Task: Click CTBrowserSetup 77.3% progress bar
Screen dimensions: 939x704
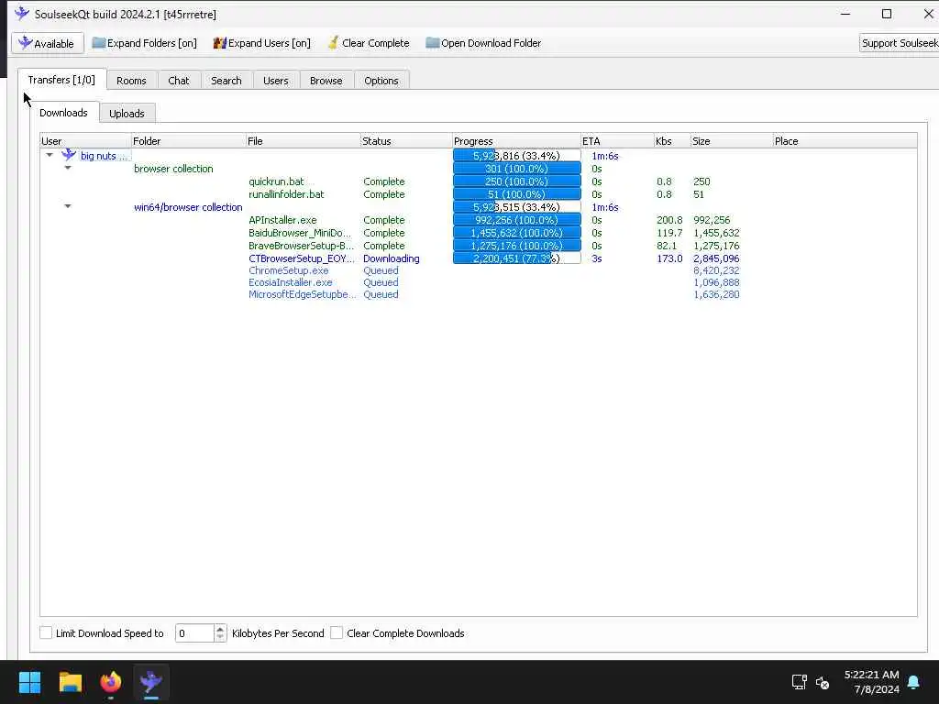Action: [517, 258]
